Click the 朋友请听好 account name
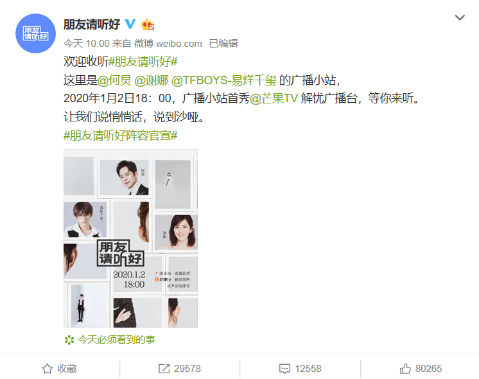 tap(92, 24)
